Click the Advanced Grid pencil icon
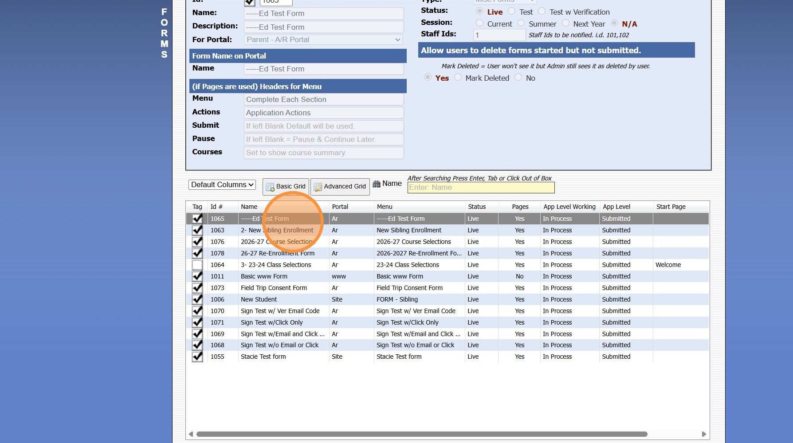793x443 pixels. pos(318,187)
